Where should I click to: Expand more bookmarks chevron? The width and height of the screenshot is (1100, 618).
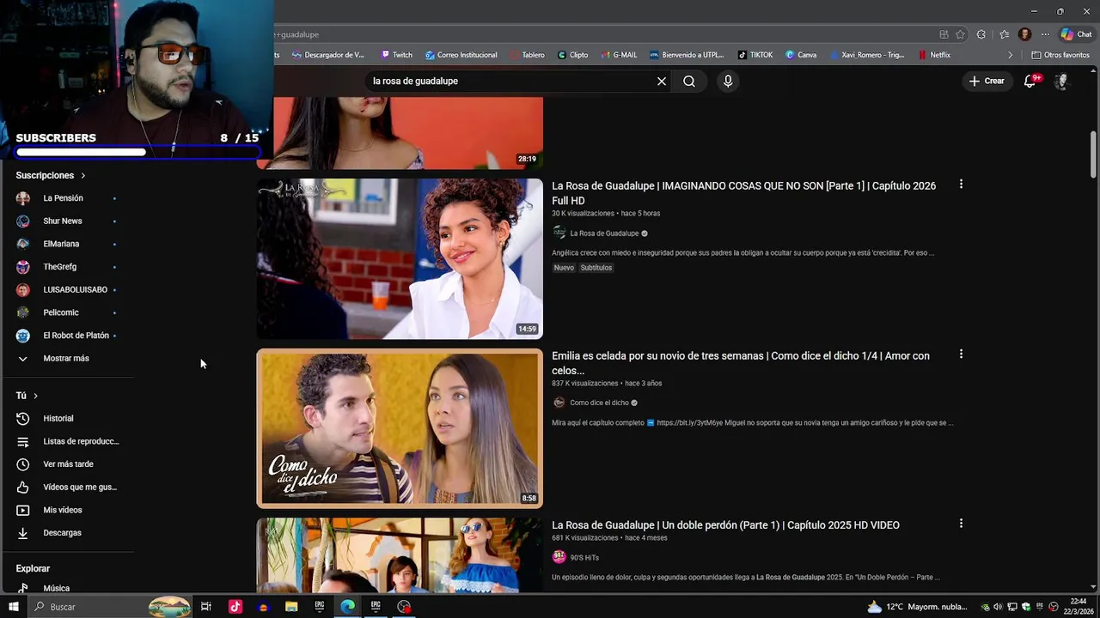[1011, 55]
